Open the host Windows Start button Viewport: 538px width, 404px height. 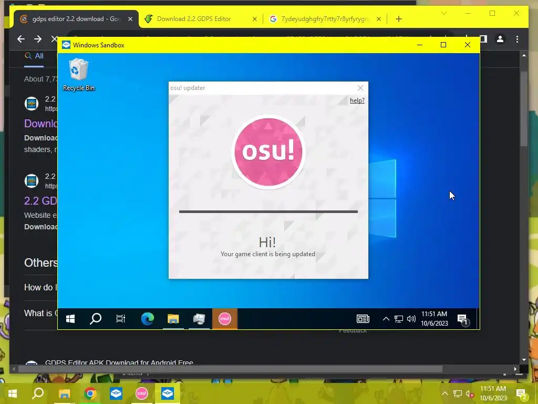point(13,393)
